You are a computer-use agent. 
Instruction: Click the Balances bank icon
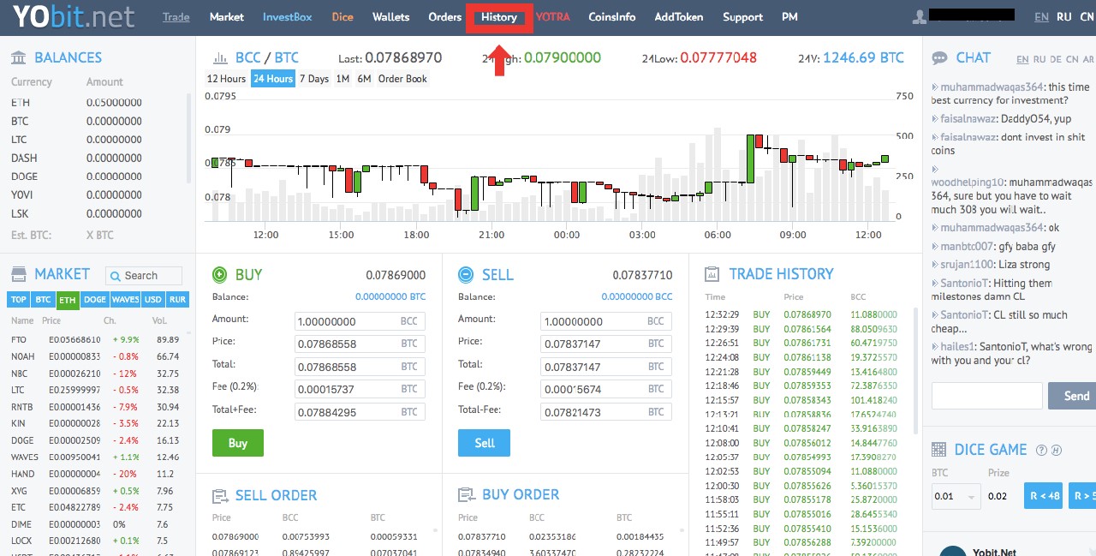click(19, 57)
